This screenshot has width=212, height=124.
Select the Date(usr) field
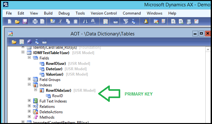tap(54, 69)
